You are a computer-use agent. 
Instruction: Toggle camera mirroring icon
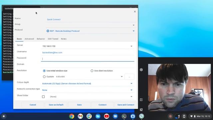(141, 100)
